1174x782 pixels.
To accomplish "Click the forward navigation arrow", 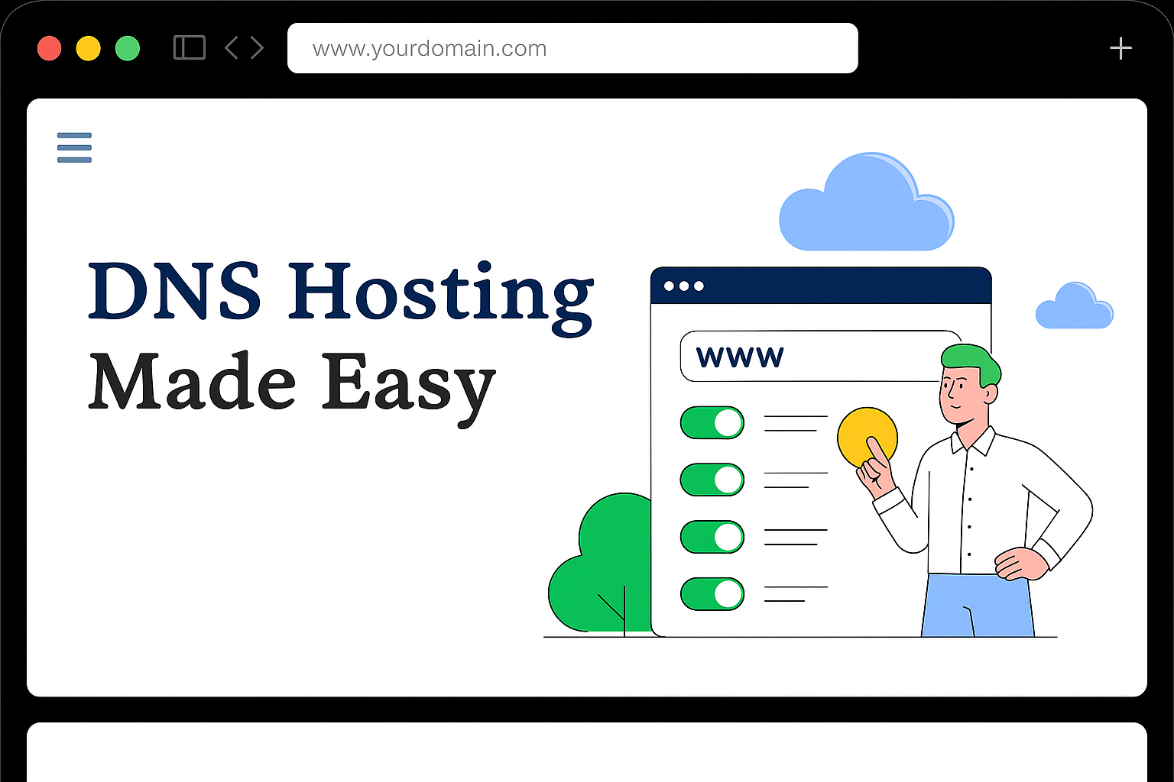I will (x=257, y=47).
